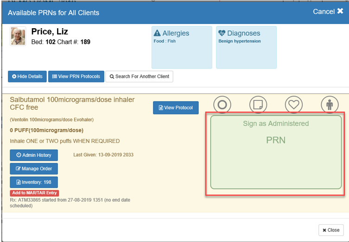Click the Allergies warning panel
Screen dimensions: 349x242
click(181, 47)
